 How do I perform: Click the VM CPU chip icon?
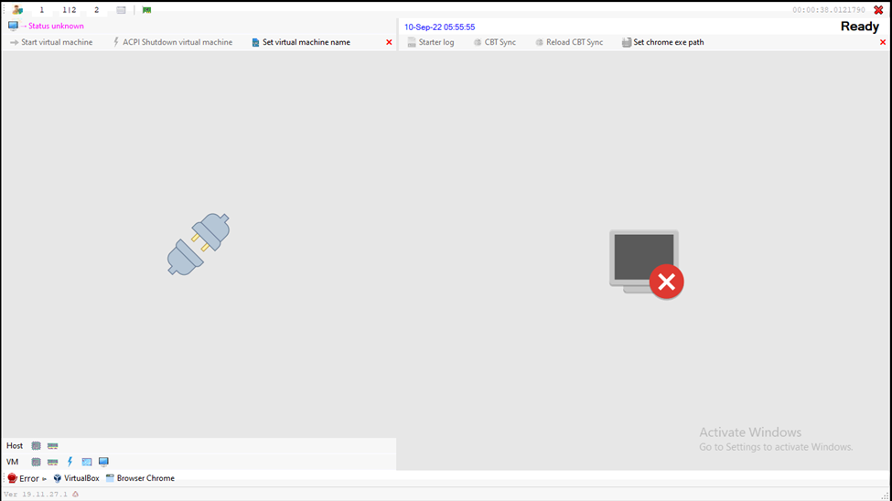[37, 463]
